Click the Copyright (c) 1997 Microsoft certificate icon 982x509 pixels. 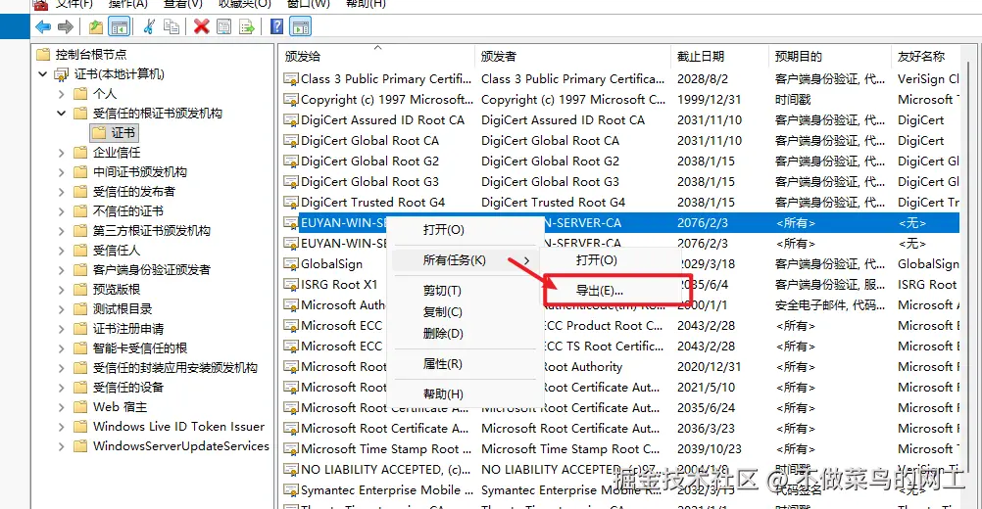291,100
